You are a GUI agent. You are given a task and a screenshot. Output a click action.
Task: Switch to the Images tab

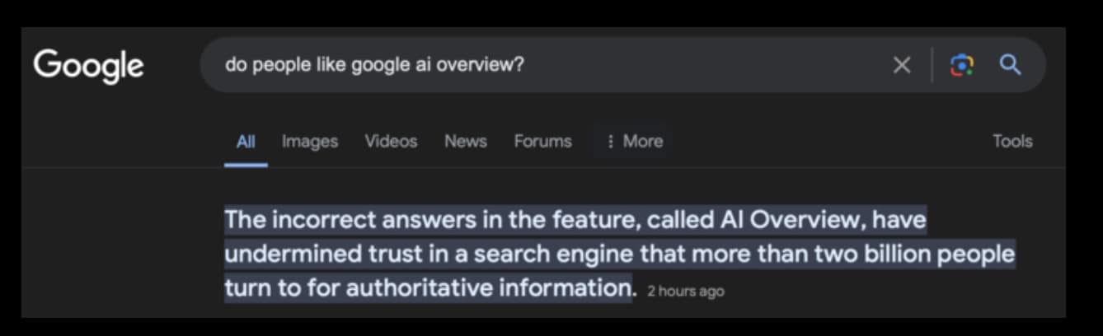pyautogui.click(x=310, y=142)
